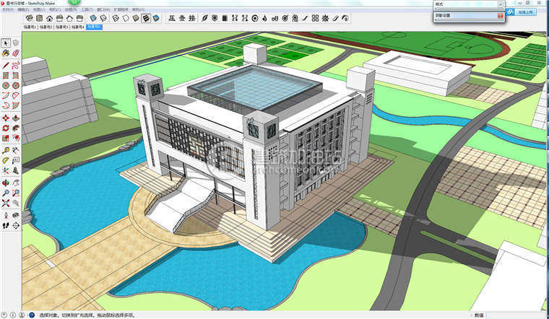The width and height of the screenshot is (549, 319).
Task: Switch to scene tab 场景号3
Action: [61, 27]
